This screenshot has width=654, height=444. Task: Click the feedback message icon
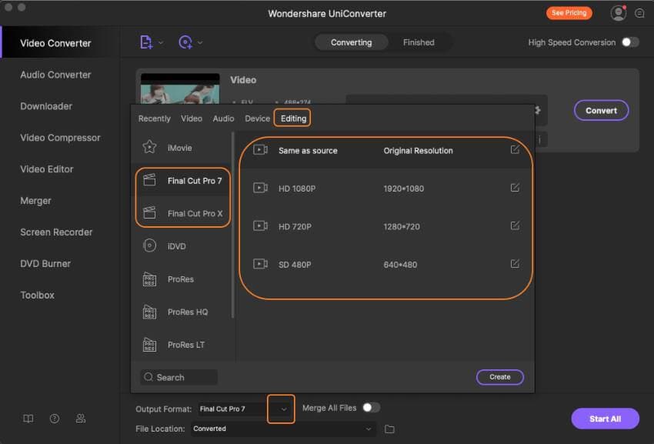click(x=639, y=13)
